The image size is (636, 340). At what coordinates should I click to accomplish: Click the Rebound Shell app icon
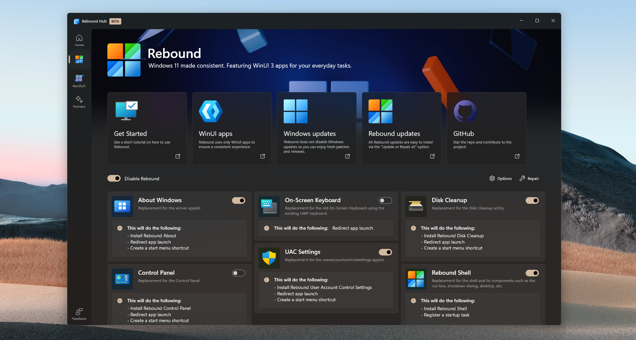416,279
